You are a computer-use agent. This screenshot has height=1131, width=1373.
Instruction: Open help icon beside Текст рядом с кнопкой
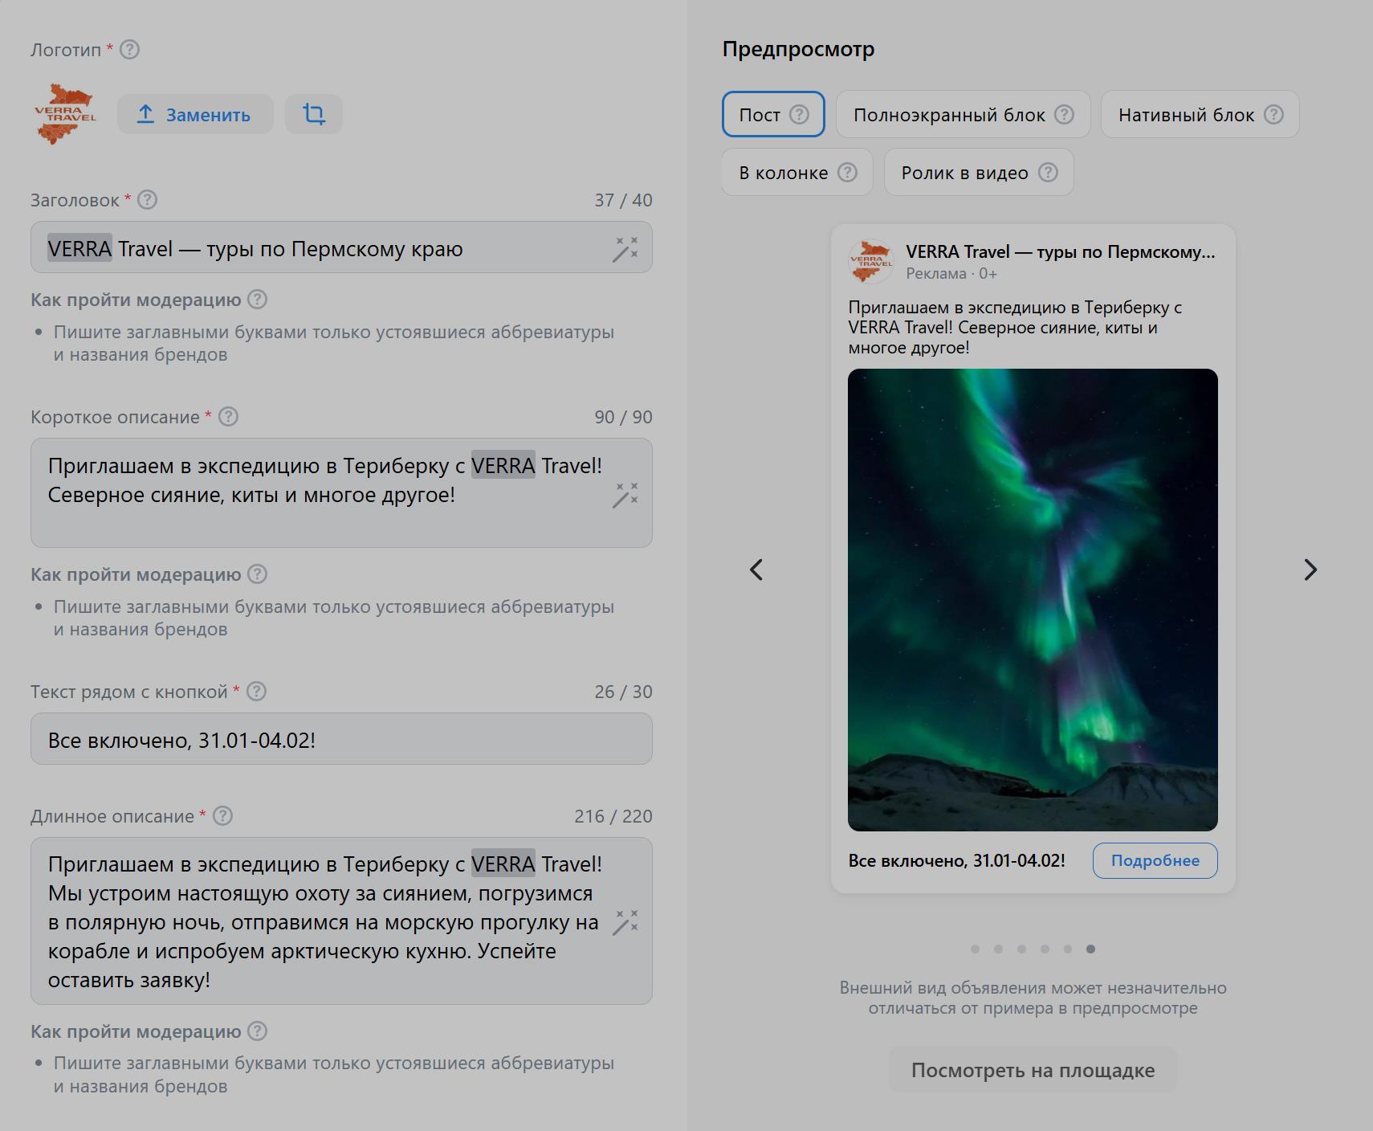[x=256, y=692]
